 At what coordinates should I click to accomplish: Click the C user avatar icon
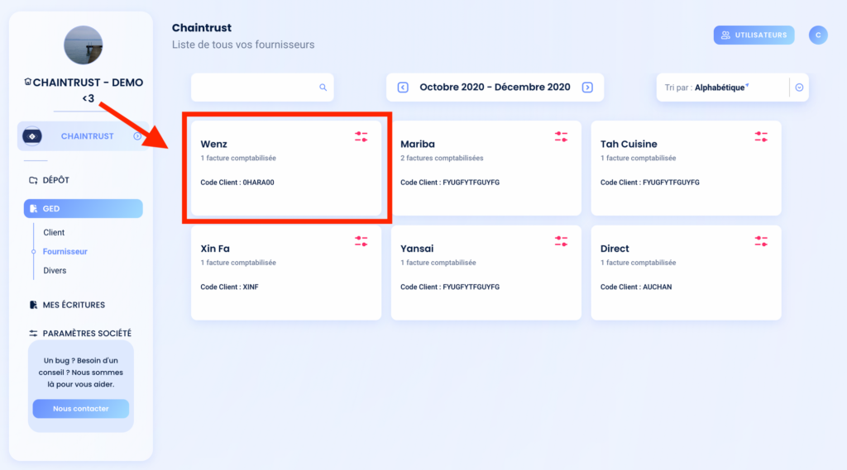pyautogui.click(x=818, y=35)
